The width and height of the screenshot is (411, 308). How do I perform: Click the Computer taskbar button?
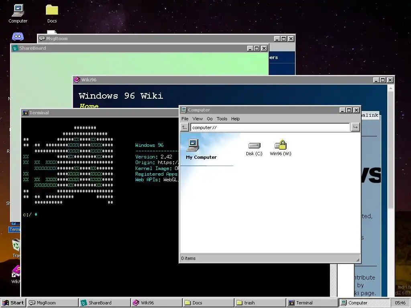click(x=364, y=303)
